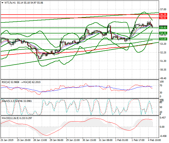Select the 29 Jan 06:00 time axis label
The width and height of the screenshot is (169, 143).
pos(57,140)
